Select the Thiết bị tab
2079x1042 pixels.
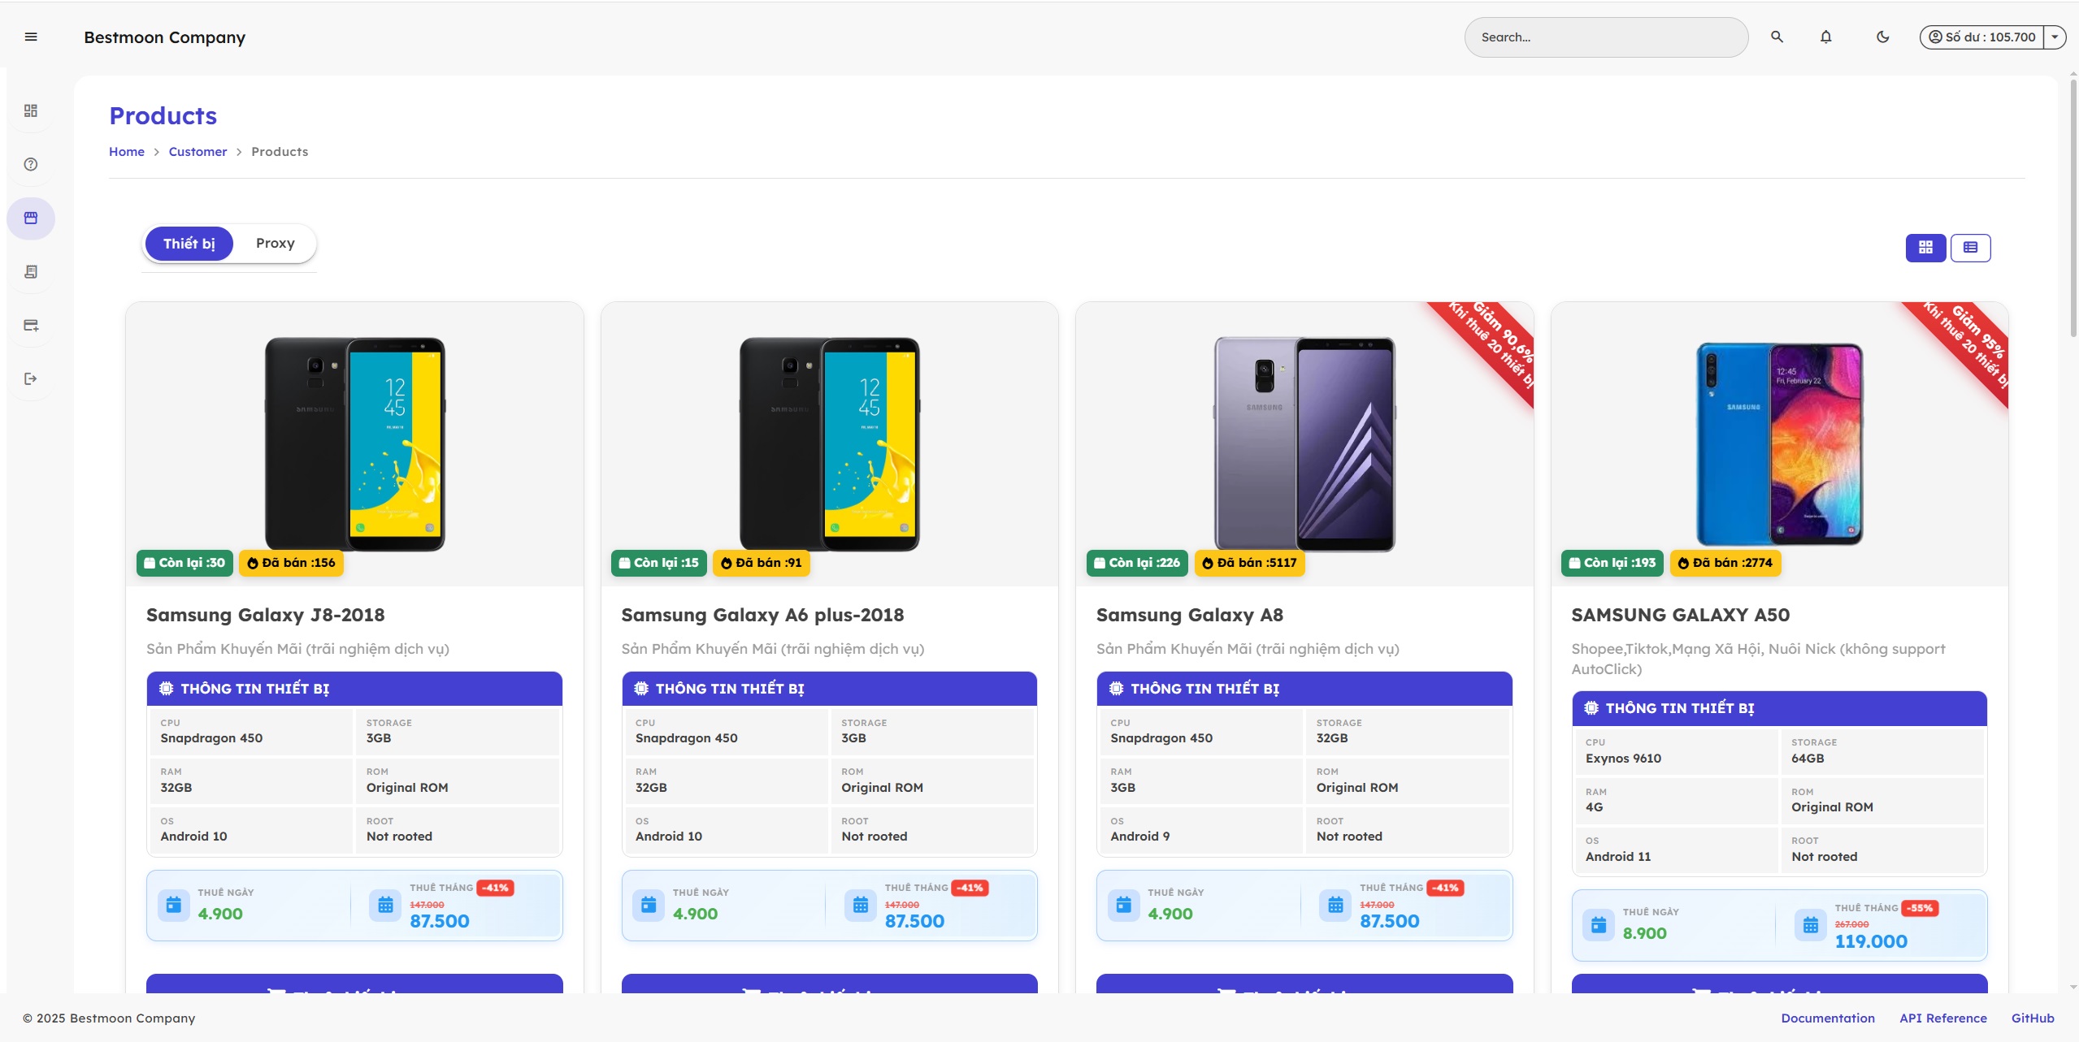coord(189,244)
